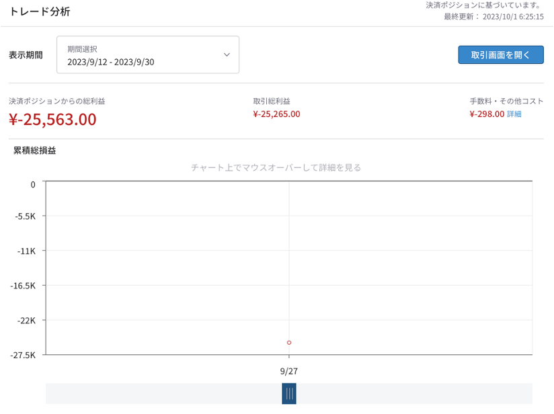The height and width of the screenshot is (414, 554).
Task: Click the 手数料・その他コスト label
Action: (506, 101)
